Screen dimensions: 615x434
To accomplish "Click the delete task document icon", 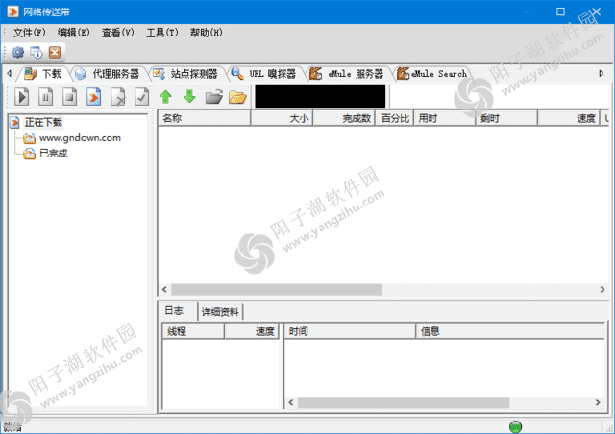I will coord(118,97).
